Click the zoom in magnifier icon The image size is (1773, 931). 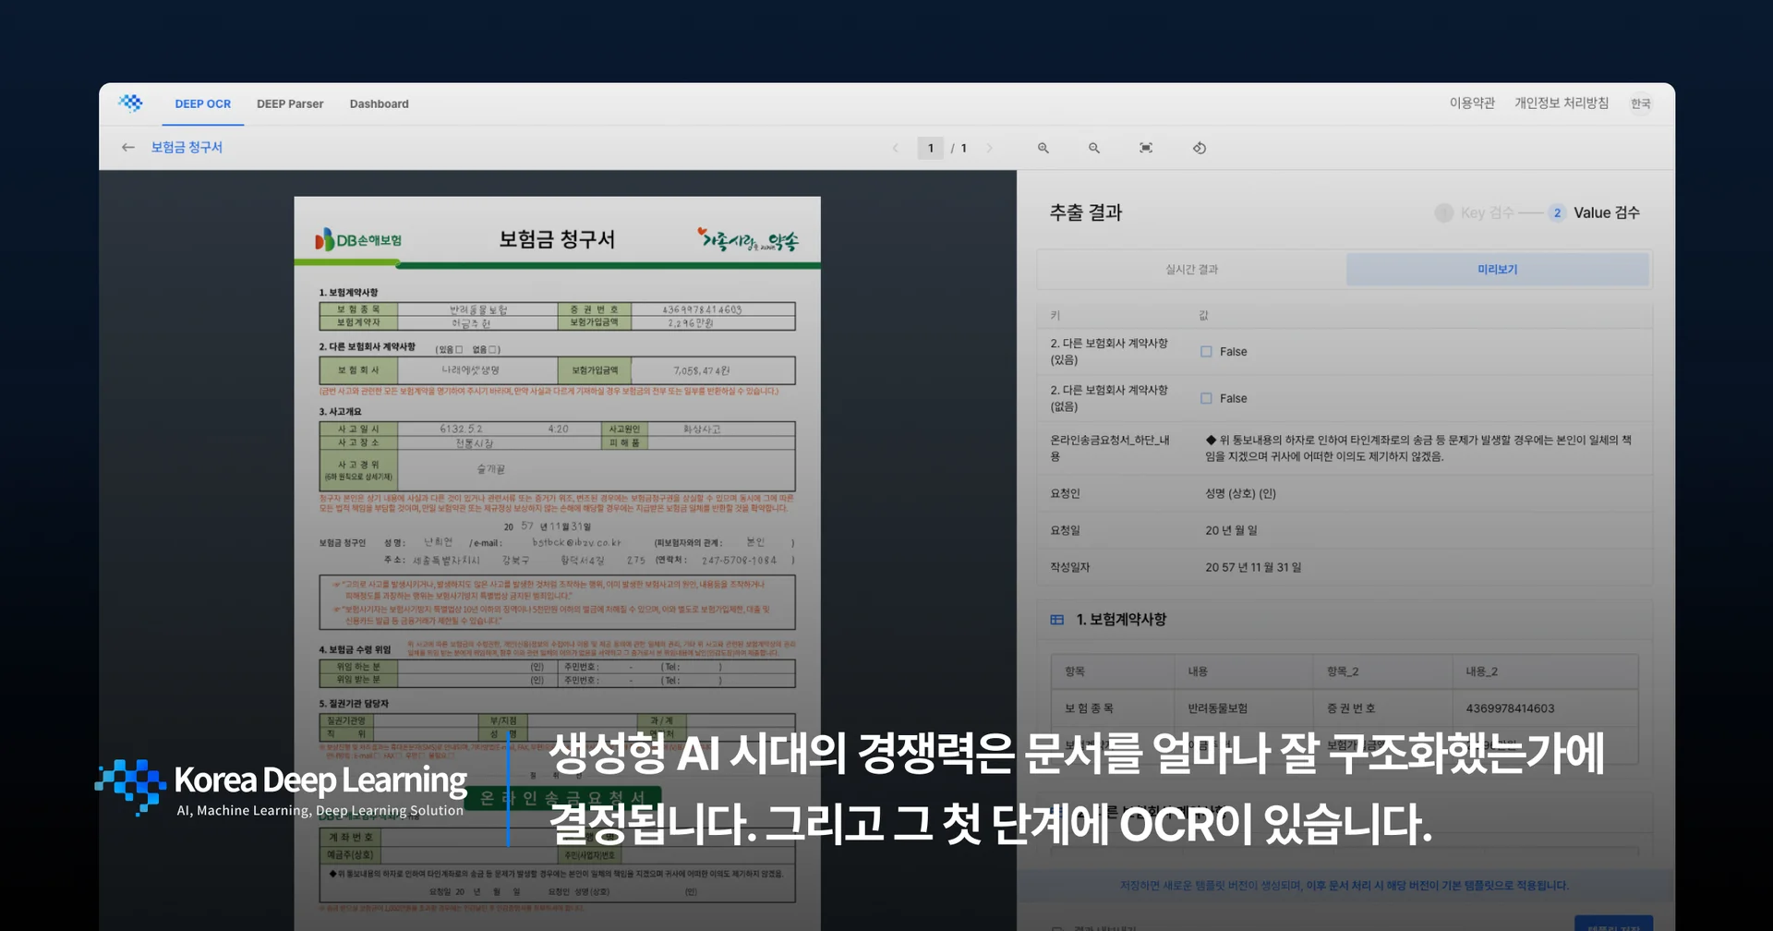1043,148
